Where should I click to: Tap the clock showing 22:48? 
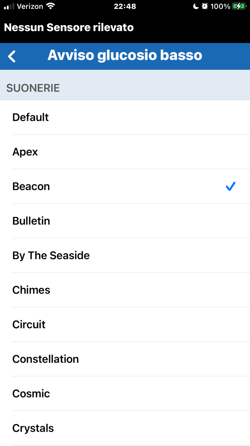[x=125, y=6]
